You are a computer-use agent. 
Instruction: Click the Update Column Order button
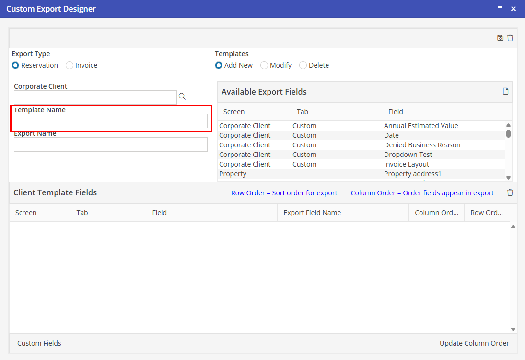pos(474,343)
